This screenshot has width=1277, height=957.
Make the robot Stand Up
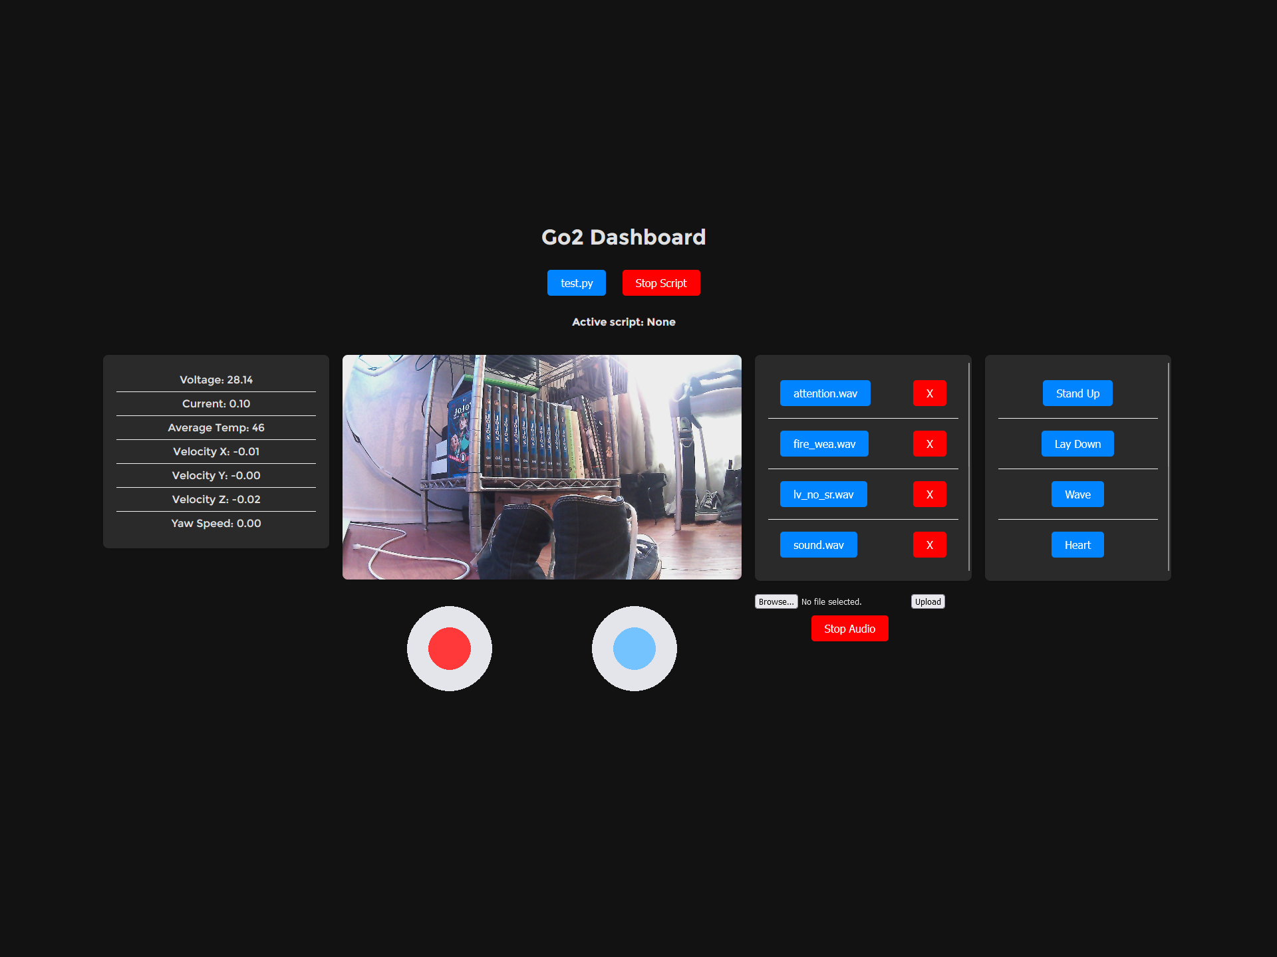(1077, 393)
